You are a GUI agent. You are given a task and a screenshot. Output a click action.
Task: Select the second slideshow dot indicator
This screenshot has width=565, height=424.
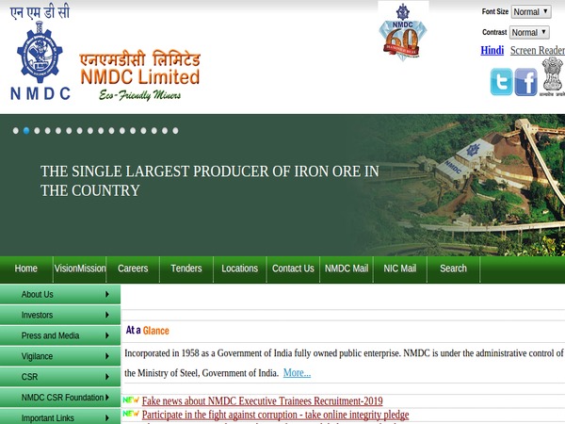coord(26,131)
